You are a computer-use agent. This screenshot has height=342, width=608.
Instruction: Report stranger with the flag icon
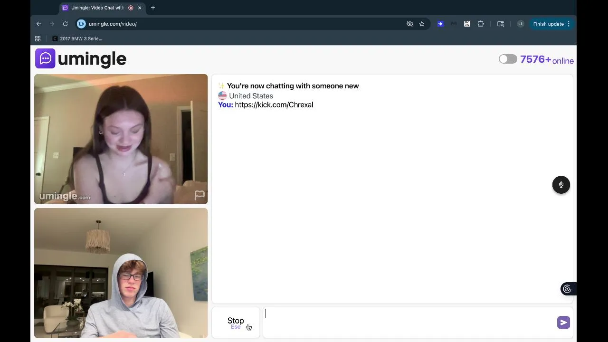[199, 195]
